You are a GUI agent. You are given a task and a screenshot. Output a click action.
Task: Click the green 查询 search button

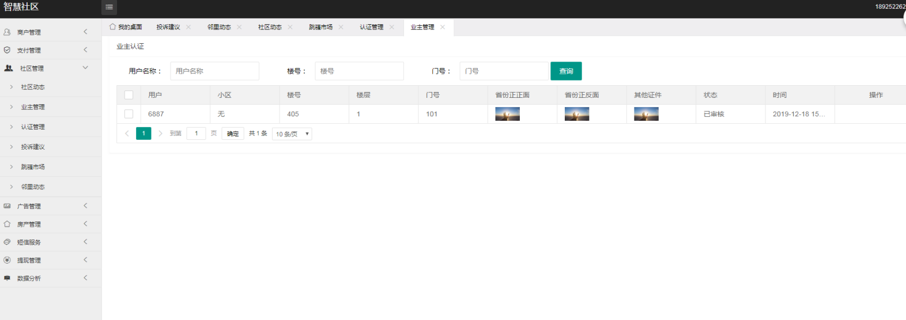(566, 71)
